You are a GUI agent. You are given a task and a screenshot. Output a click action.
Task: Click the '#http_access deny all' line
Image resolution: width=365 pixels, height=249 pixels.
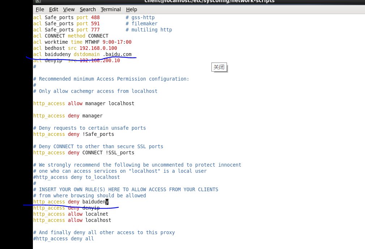tap(64, 239)
